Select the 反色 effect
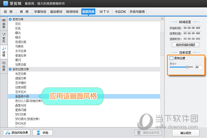The image size is (207, 138). tap(18, 28)
